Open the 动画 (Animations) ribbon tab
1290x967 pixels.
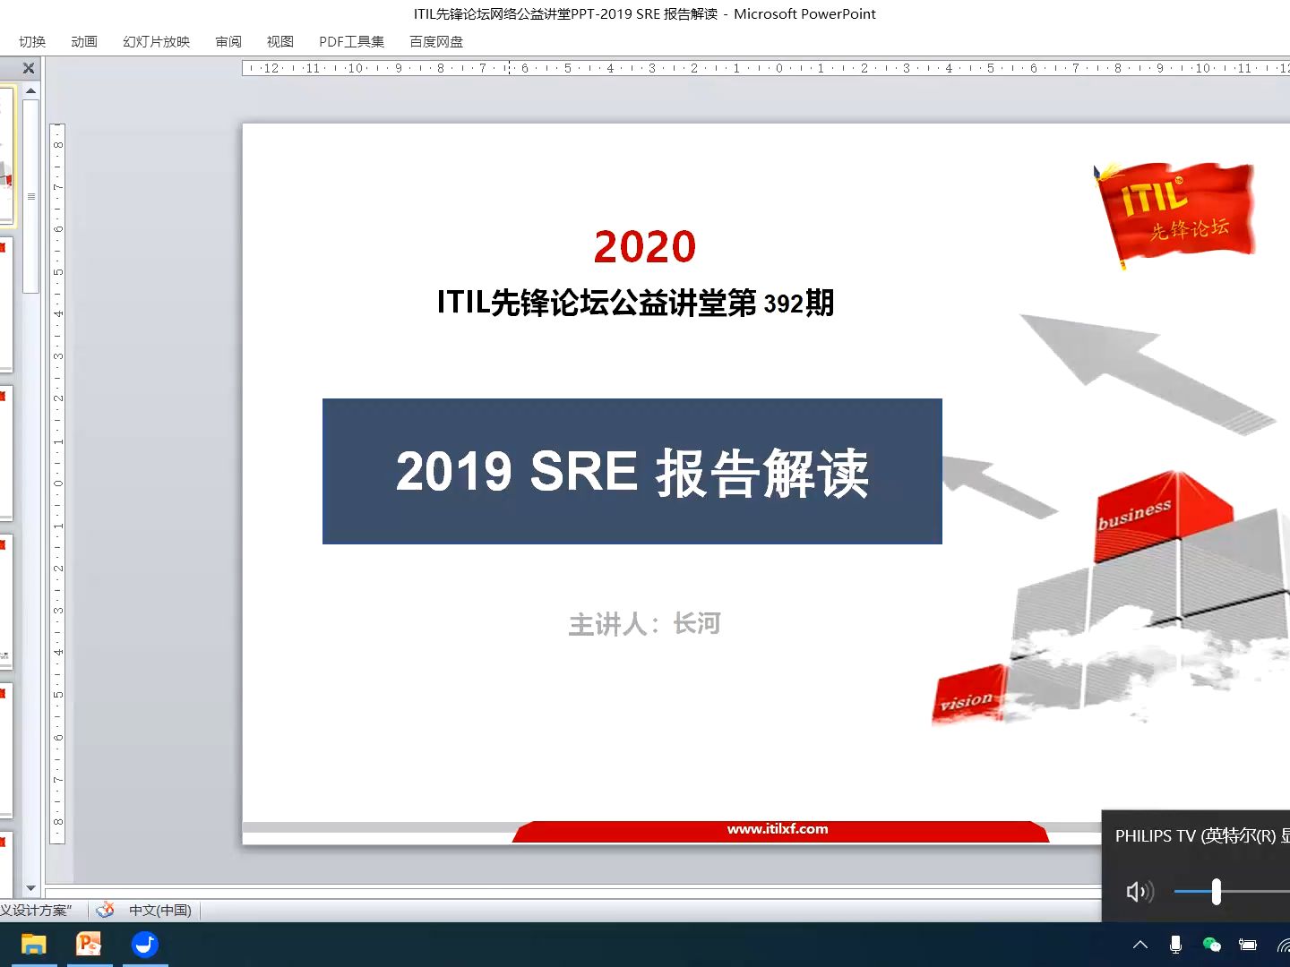tap(84, 41)
